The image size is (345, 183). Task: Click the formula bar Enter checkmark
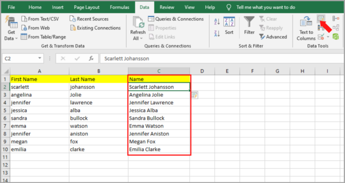77,58
